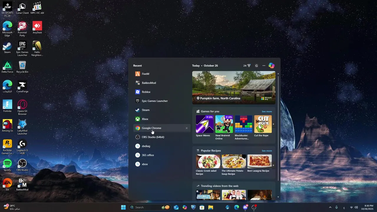
Task: Open Discord from the taskbar
Action: (x=245, y=207)
